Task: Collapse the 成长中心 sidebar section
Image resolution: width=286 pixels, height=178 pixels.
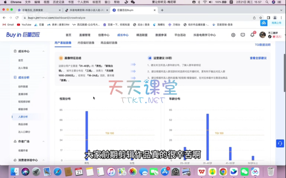Action: (43, 51)
